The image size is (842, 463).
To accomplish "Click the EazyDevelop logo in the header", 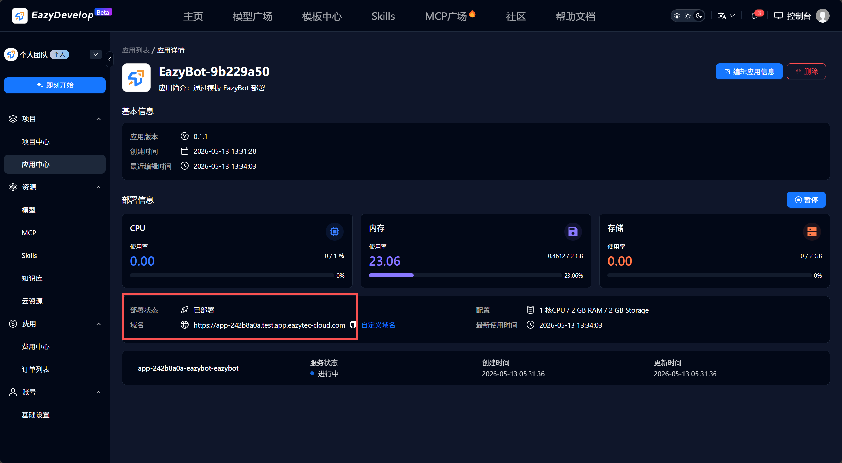I will coord(62,16).
